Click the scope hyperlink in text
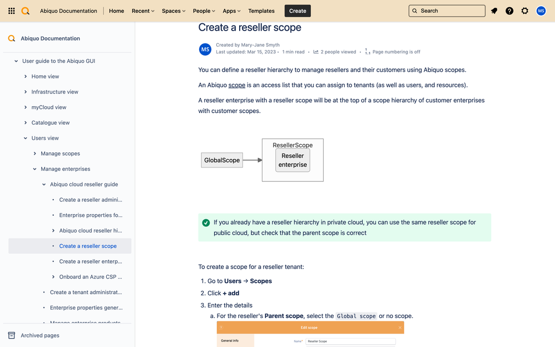Viewport: 555px width, 347px height. 237,85
